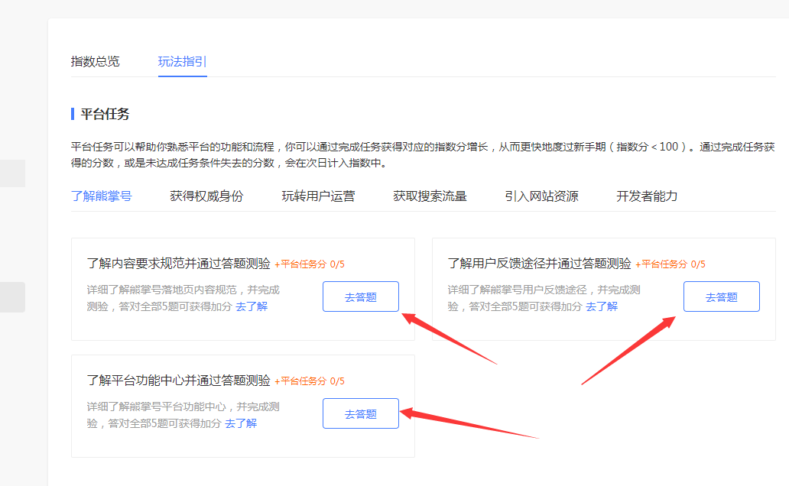Open the 获得权威身份 task category
789x486 pixels.
click(x=206, y=196)
